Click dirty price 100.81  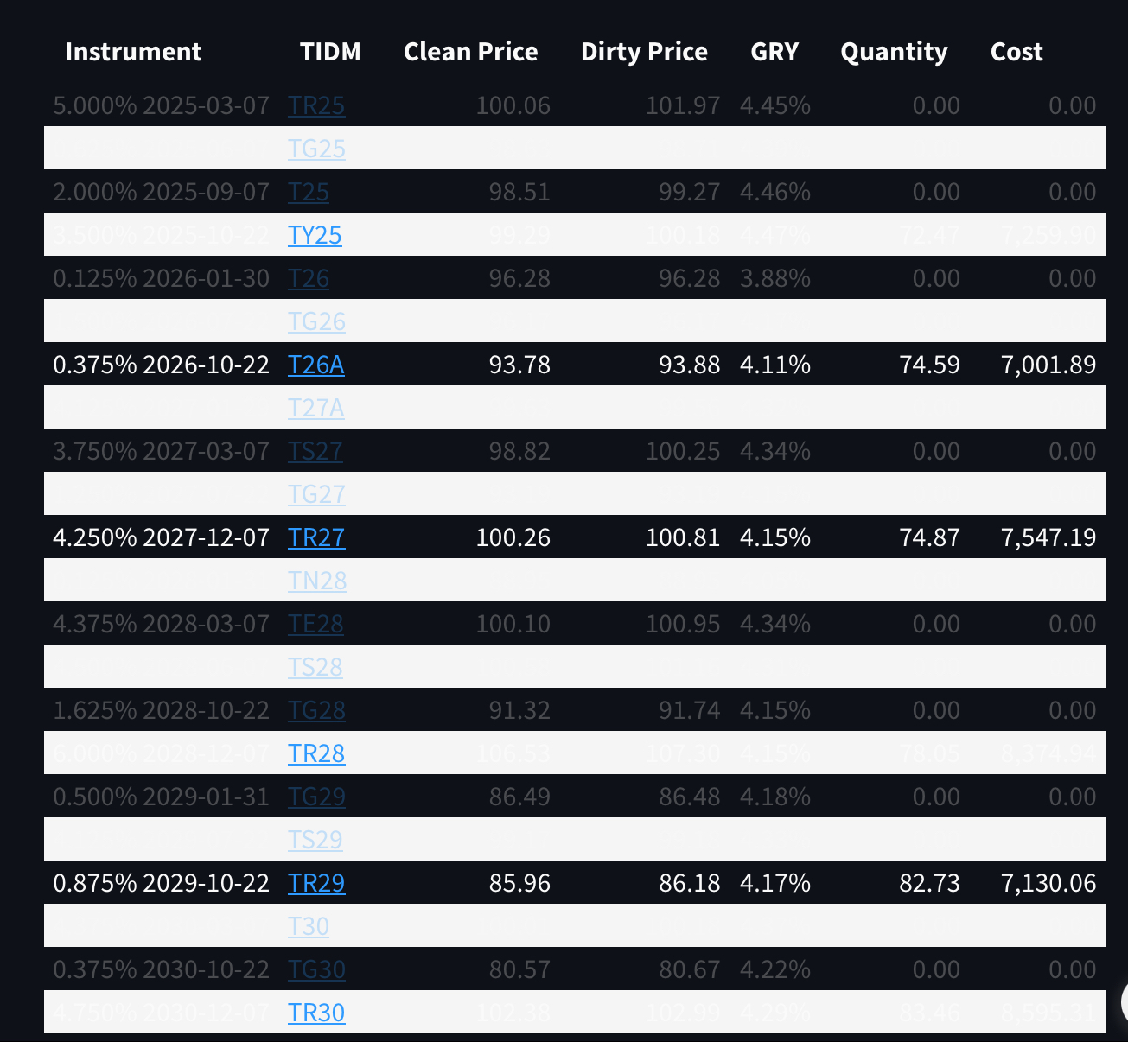click(683, 537)
